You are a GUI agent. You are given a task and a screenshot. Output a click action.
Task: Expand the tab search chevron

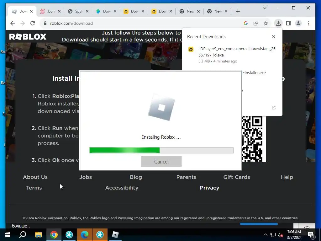pyautogui.click(x=265, y=8)
